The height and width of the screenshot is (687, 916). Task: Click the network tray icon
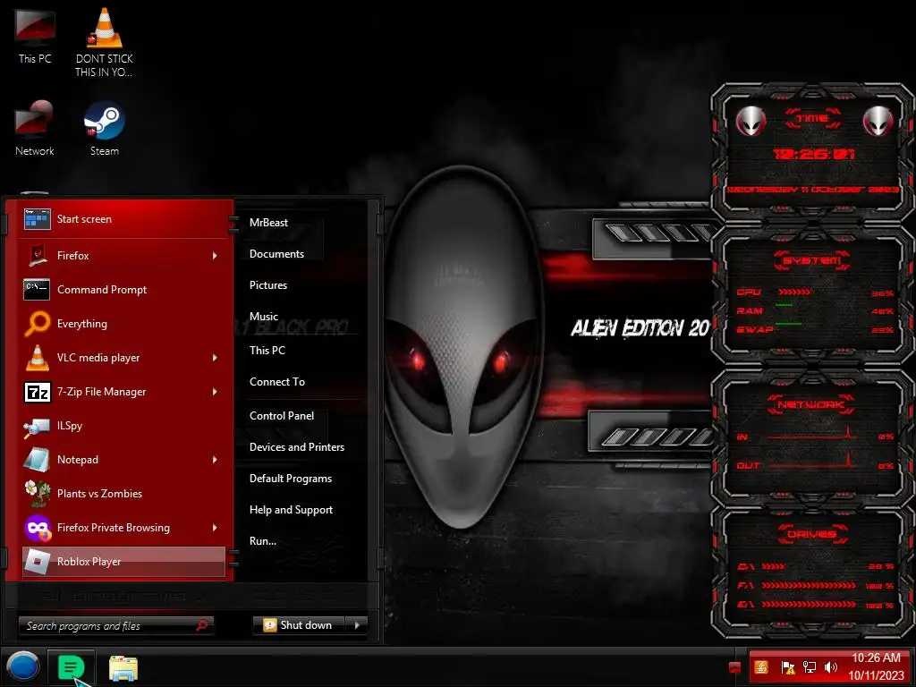point(809,667)
